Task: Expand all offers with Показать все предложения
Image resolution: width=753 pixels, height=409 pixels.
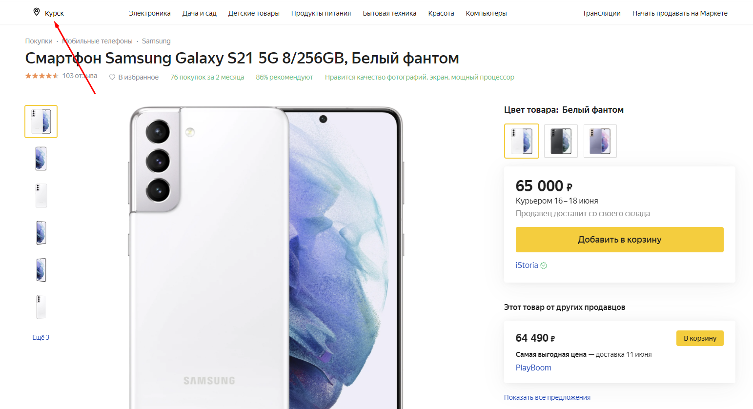Action: tap(547, 397)
